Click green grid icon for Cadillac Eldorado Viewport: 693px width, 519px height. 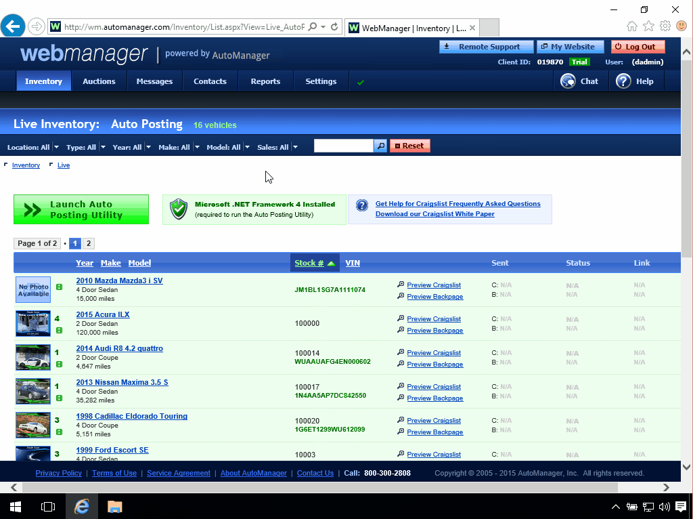tap(60, 432)
